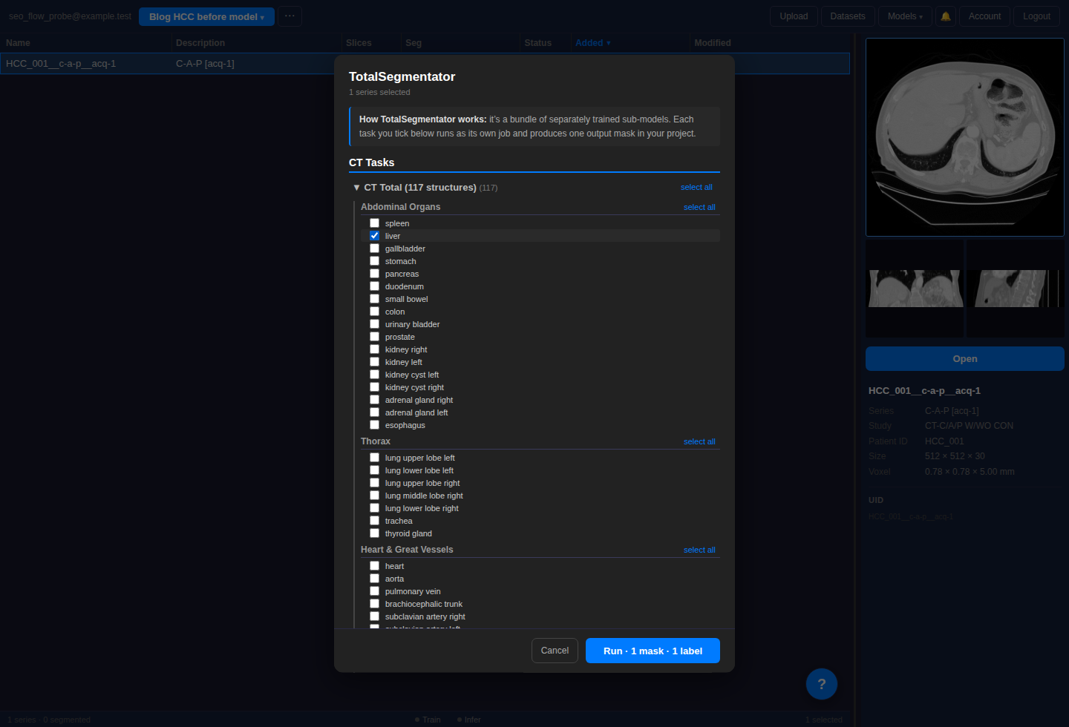Select the lung upper lobe left checkbox
The height and width of the screenshot is (727, 1069).
pos(375,458)
